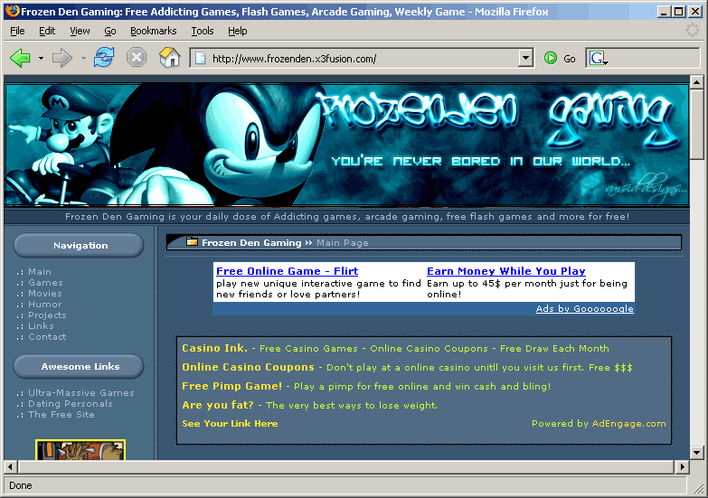Go to the Home page icon

(x=169, y=59)
